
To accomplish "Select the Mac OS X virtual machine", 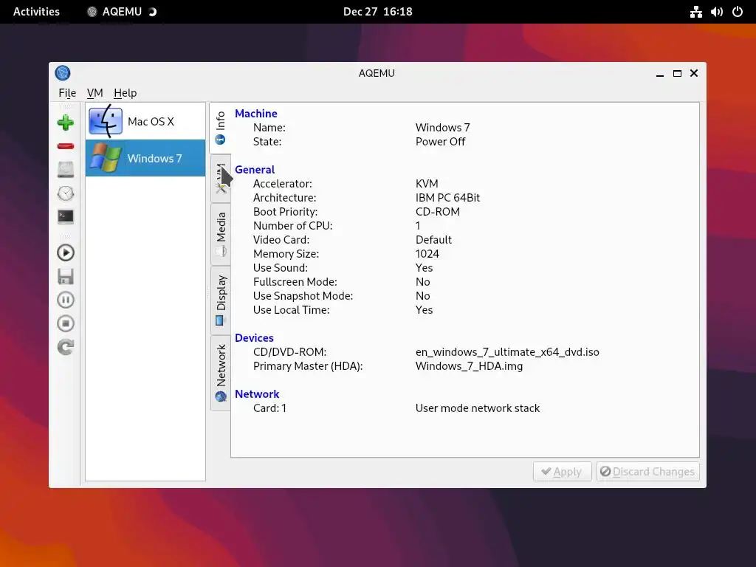I will 145,122.
